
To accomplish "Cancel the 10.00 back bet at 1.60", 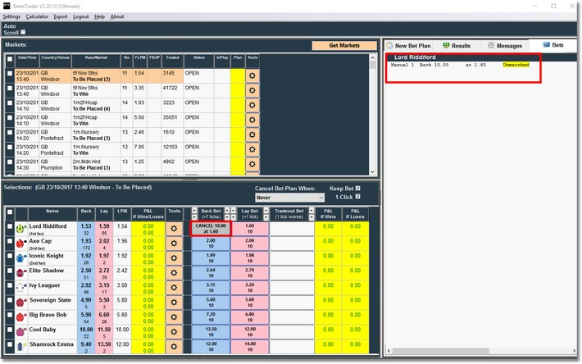I will click(x=211, y=229).
